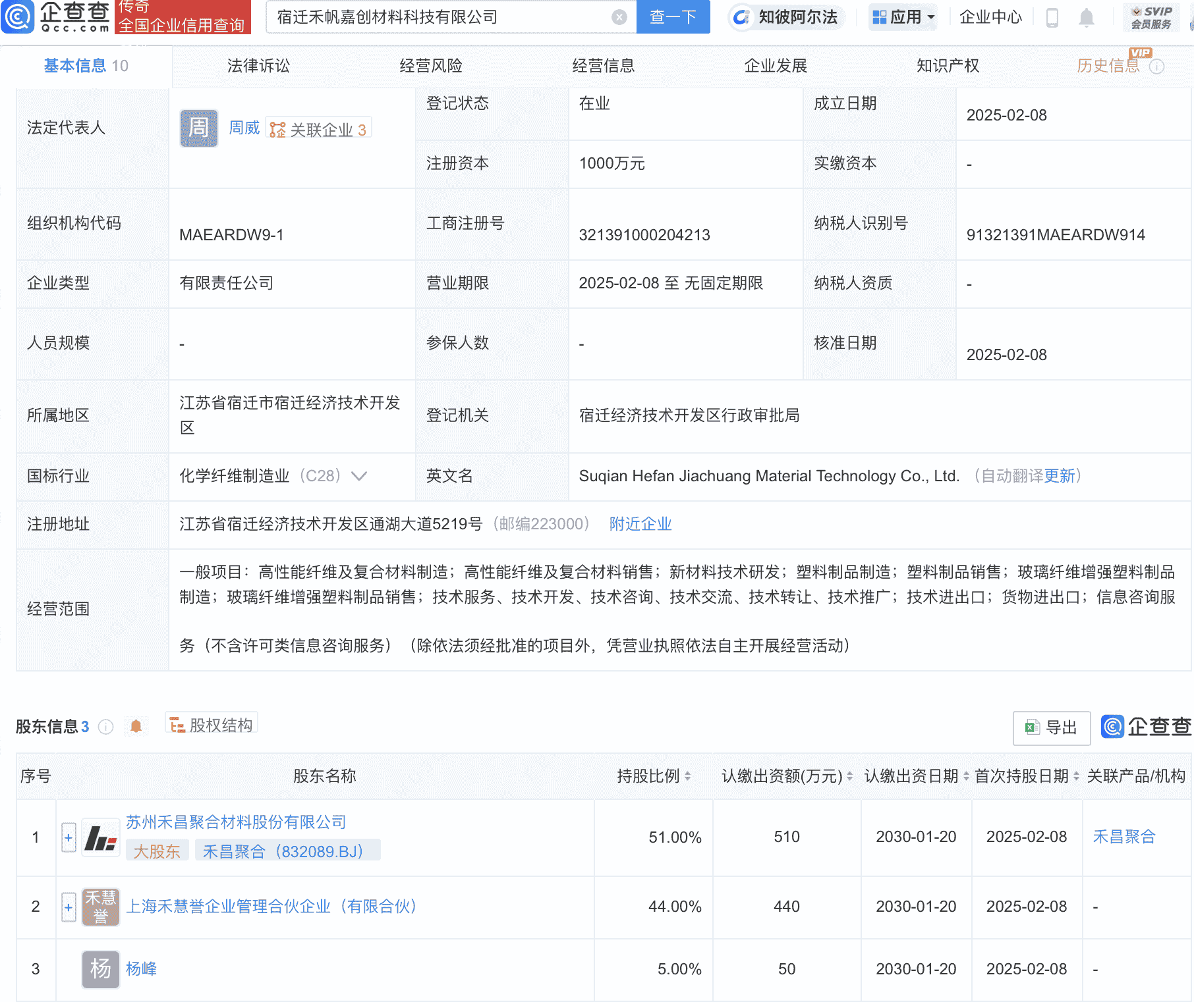Switch to the 法律诉讼 tab

click(256, 65)
